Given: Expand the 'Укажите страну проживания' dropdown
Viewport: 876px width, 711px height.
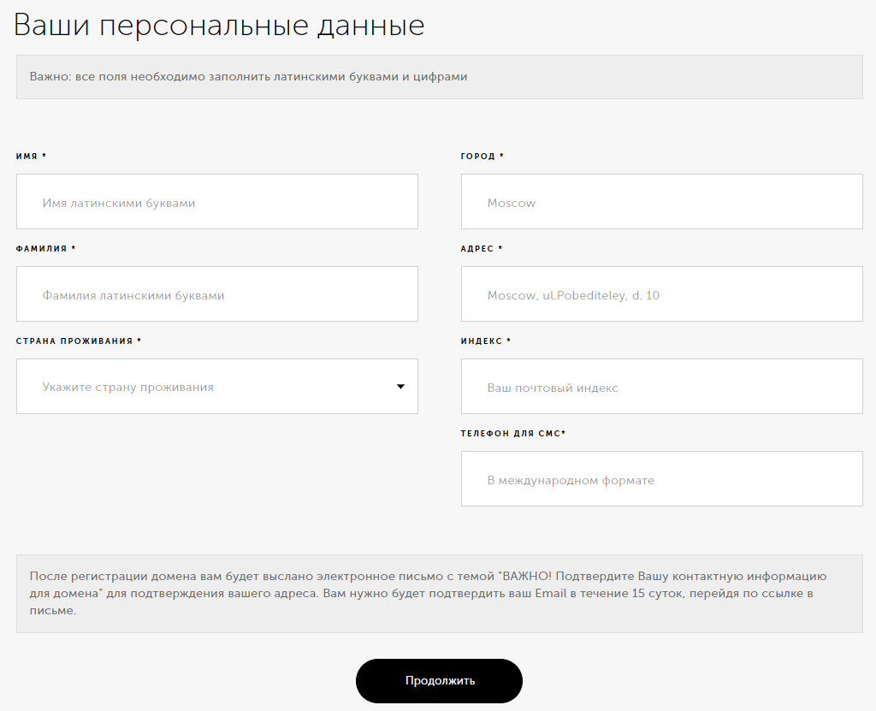Looking at the screenshot, I should pos(216,387).
